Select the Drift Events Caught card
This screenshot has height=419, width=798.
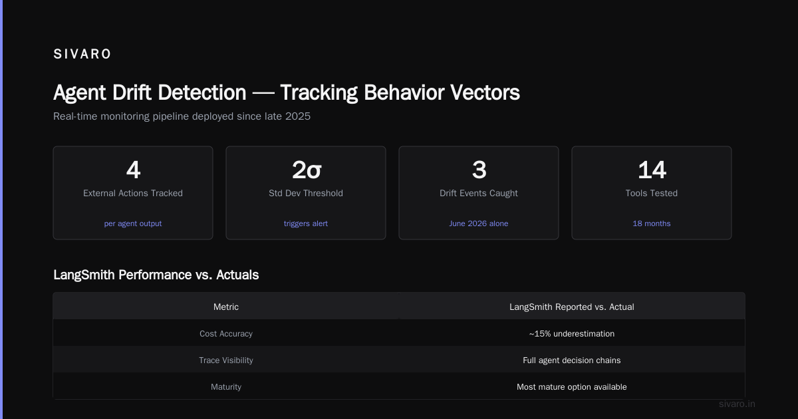click(x=479, y=193)
